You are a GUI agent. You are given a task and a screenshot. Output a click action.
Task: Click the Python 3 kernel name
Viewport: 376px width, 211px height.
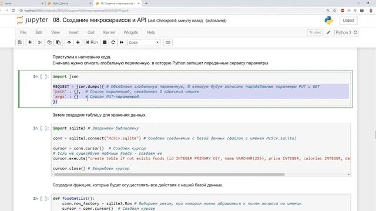pyautogui.click(x=343, y=32)
